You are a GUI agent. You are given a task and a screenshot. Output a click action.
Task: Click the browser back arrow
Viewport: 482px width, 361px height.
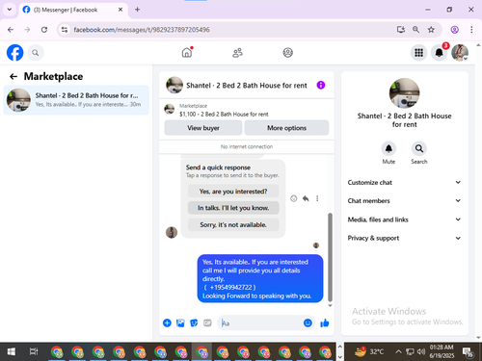click(x=11, y=30)
